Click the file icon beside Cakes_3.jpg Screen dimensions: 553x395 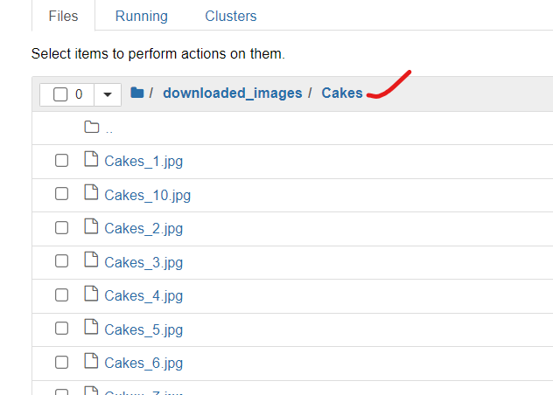pyautogui.click(x=91, y=261)
